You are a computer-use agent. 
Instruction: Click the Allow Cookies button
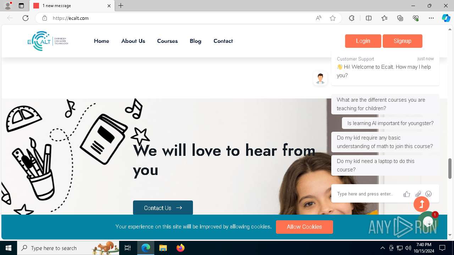[304, 227]
